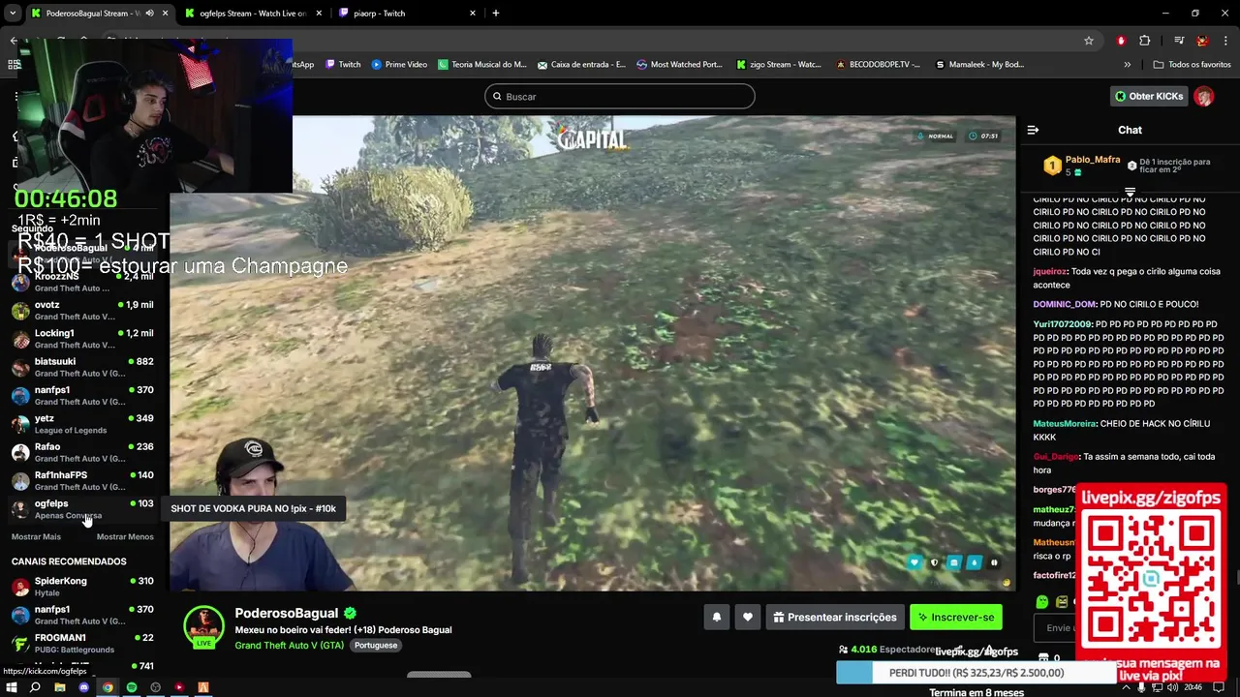The height and width of the screenshot is (697, 1240).
Task: Click the Portuguese language tag
Action: click(x=375, y=645)
